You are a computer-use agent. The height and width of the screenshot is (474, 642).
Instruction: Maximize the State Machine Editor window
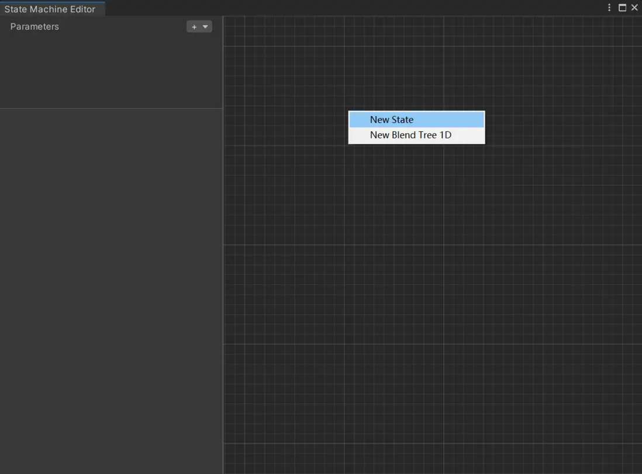[x=622, y=8]
